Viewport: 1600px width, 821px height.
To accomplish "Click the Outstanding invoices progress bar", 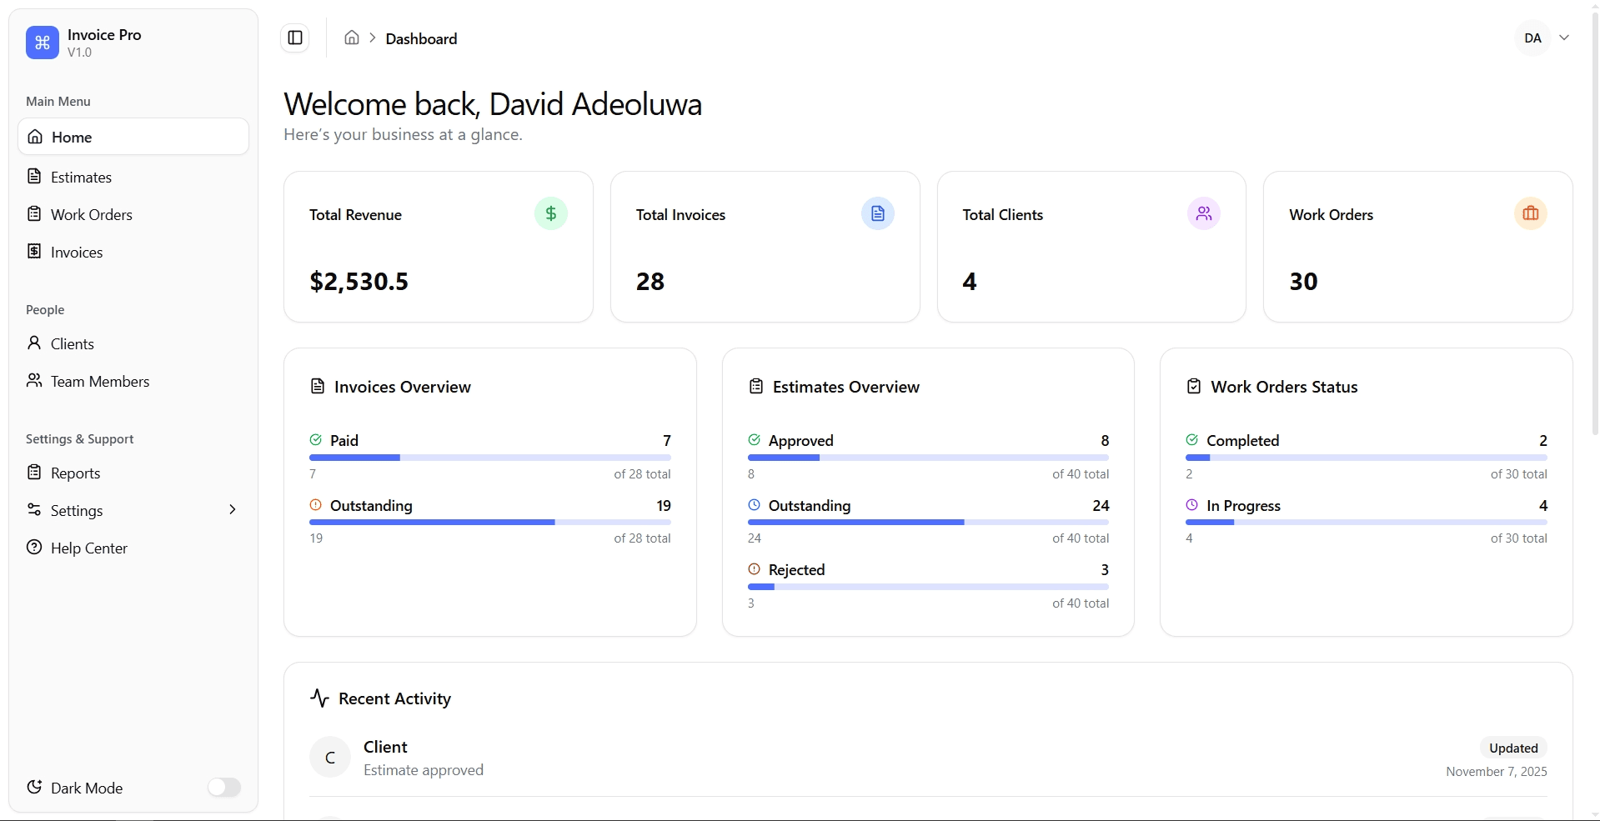I will [489, 523].
